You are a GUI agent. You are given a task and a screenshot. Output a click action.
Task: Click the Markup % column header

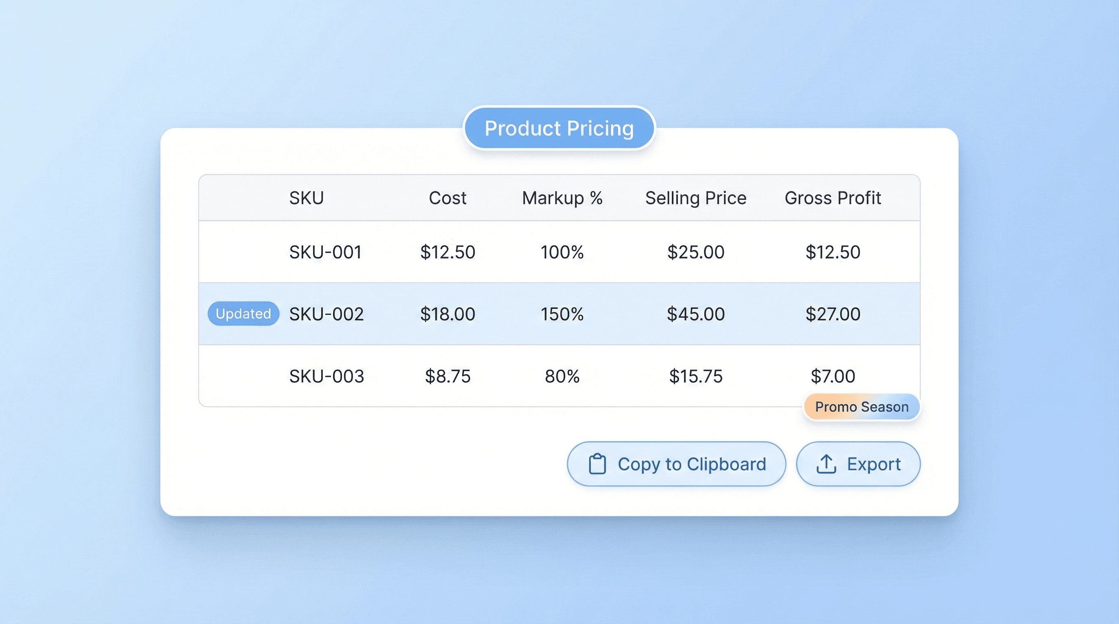click(562, 198)
